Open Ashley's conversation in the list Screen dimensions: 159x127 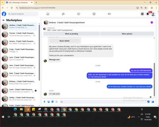click(x=19, y=99)
